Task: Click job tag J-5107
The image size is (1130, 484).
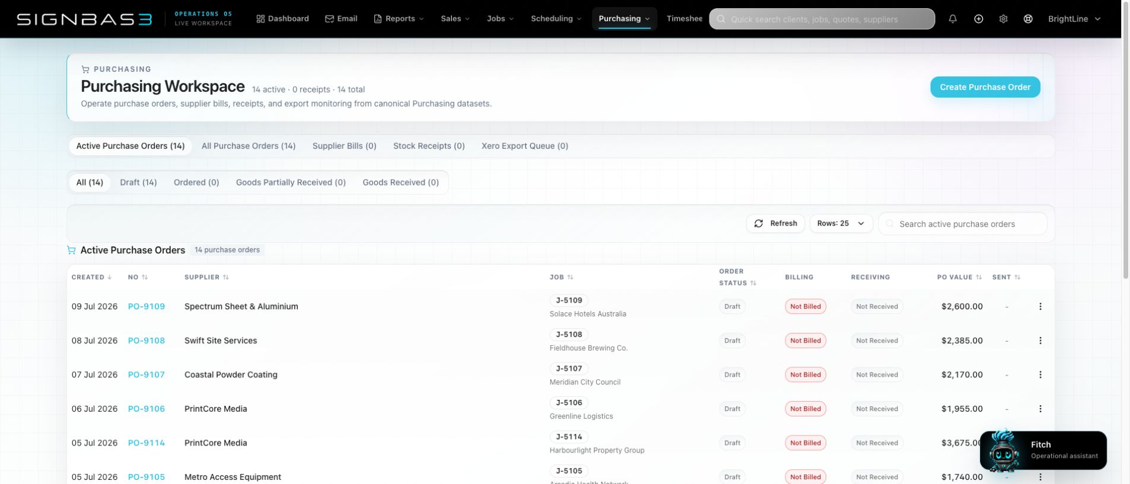Action: (x=569, y=368)
